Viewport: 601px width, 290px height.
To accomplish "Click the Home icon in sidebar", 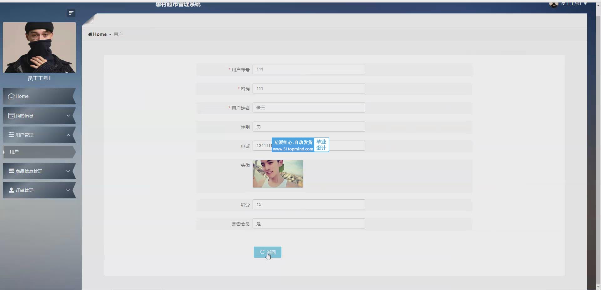I will 11,96.
